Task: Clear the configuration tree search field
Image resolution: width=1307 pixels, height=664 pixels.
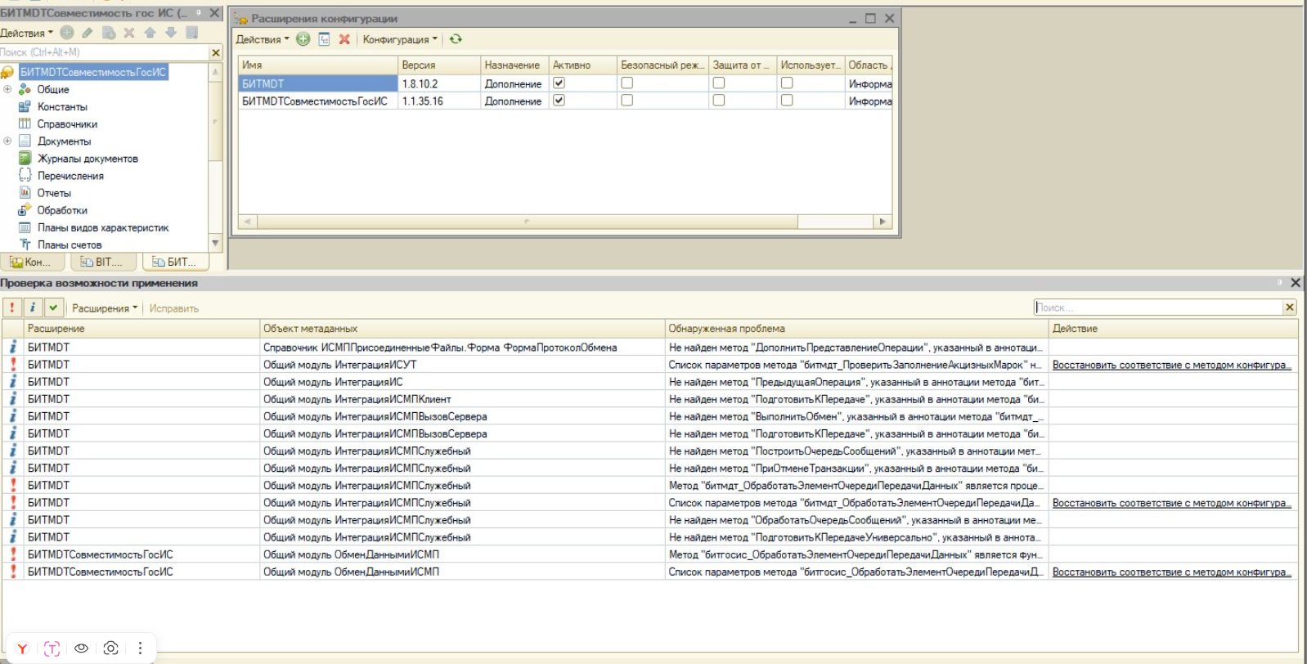Action: [x=216, y=52]
